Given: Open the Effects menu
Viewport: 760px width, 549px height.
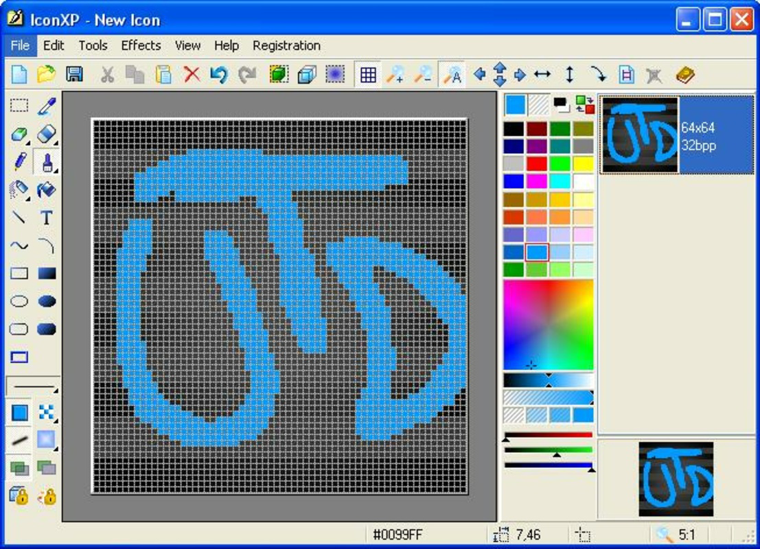Looking at the screenshot, I should tap(141, 45).
